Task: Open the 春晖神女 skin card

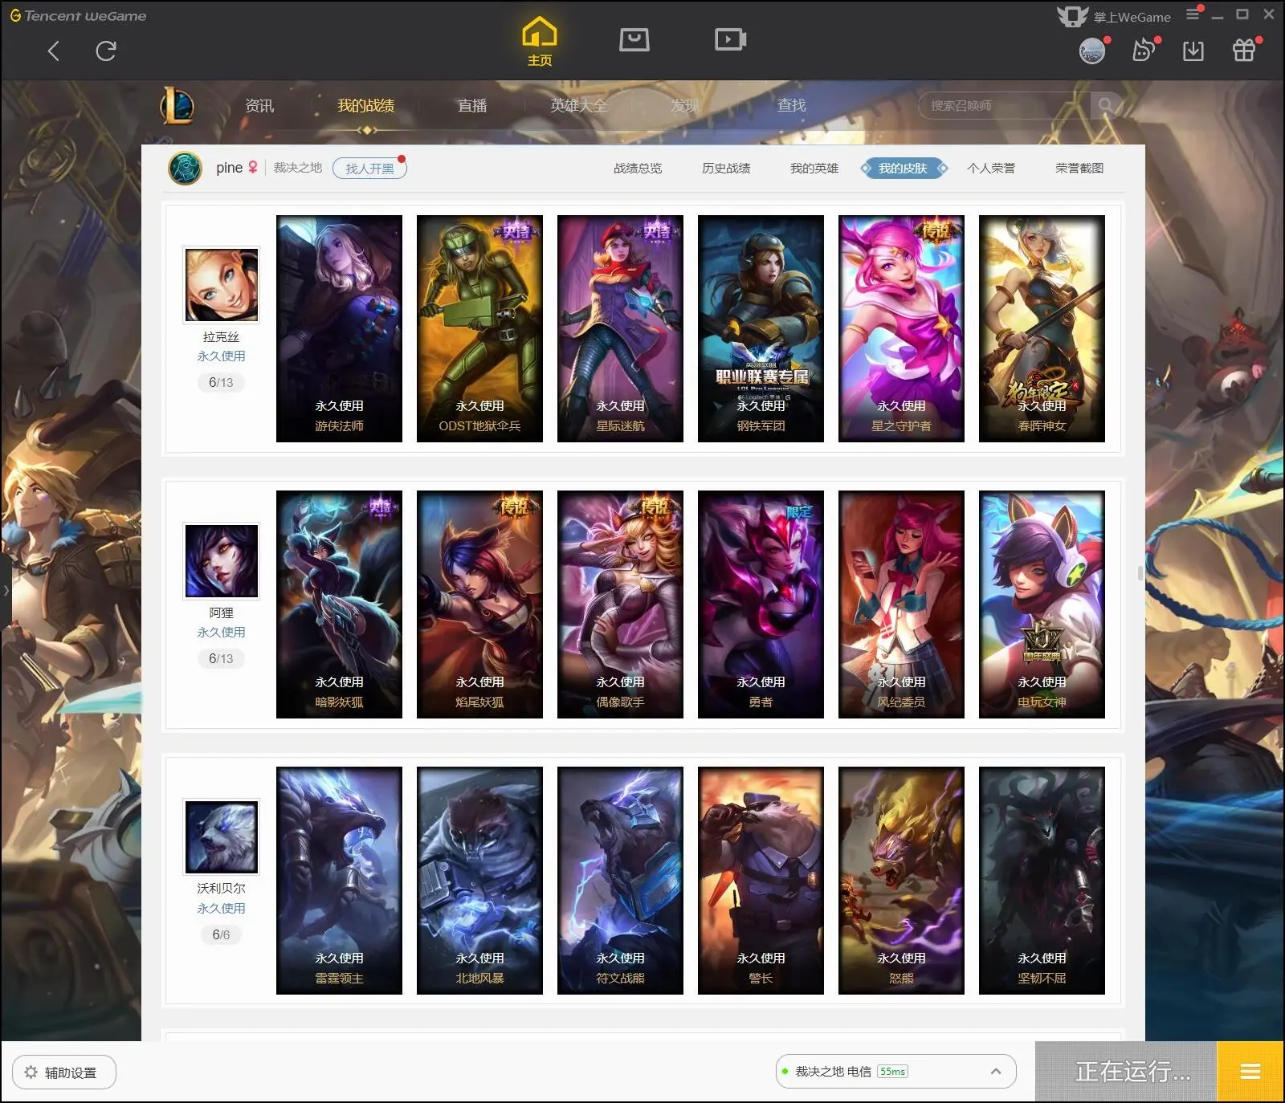Action: [1042, 328]
